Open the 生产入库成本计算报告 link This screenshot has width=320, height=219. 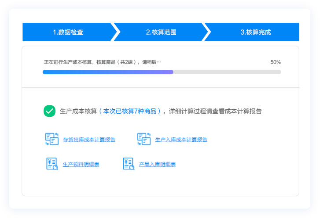(181, 140)
